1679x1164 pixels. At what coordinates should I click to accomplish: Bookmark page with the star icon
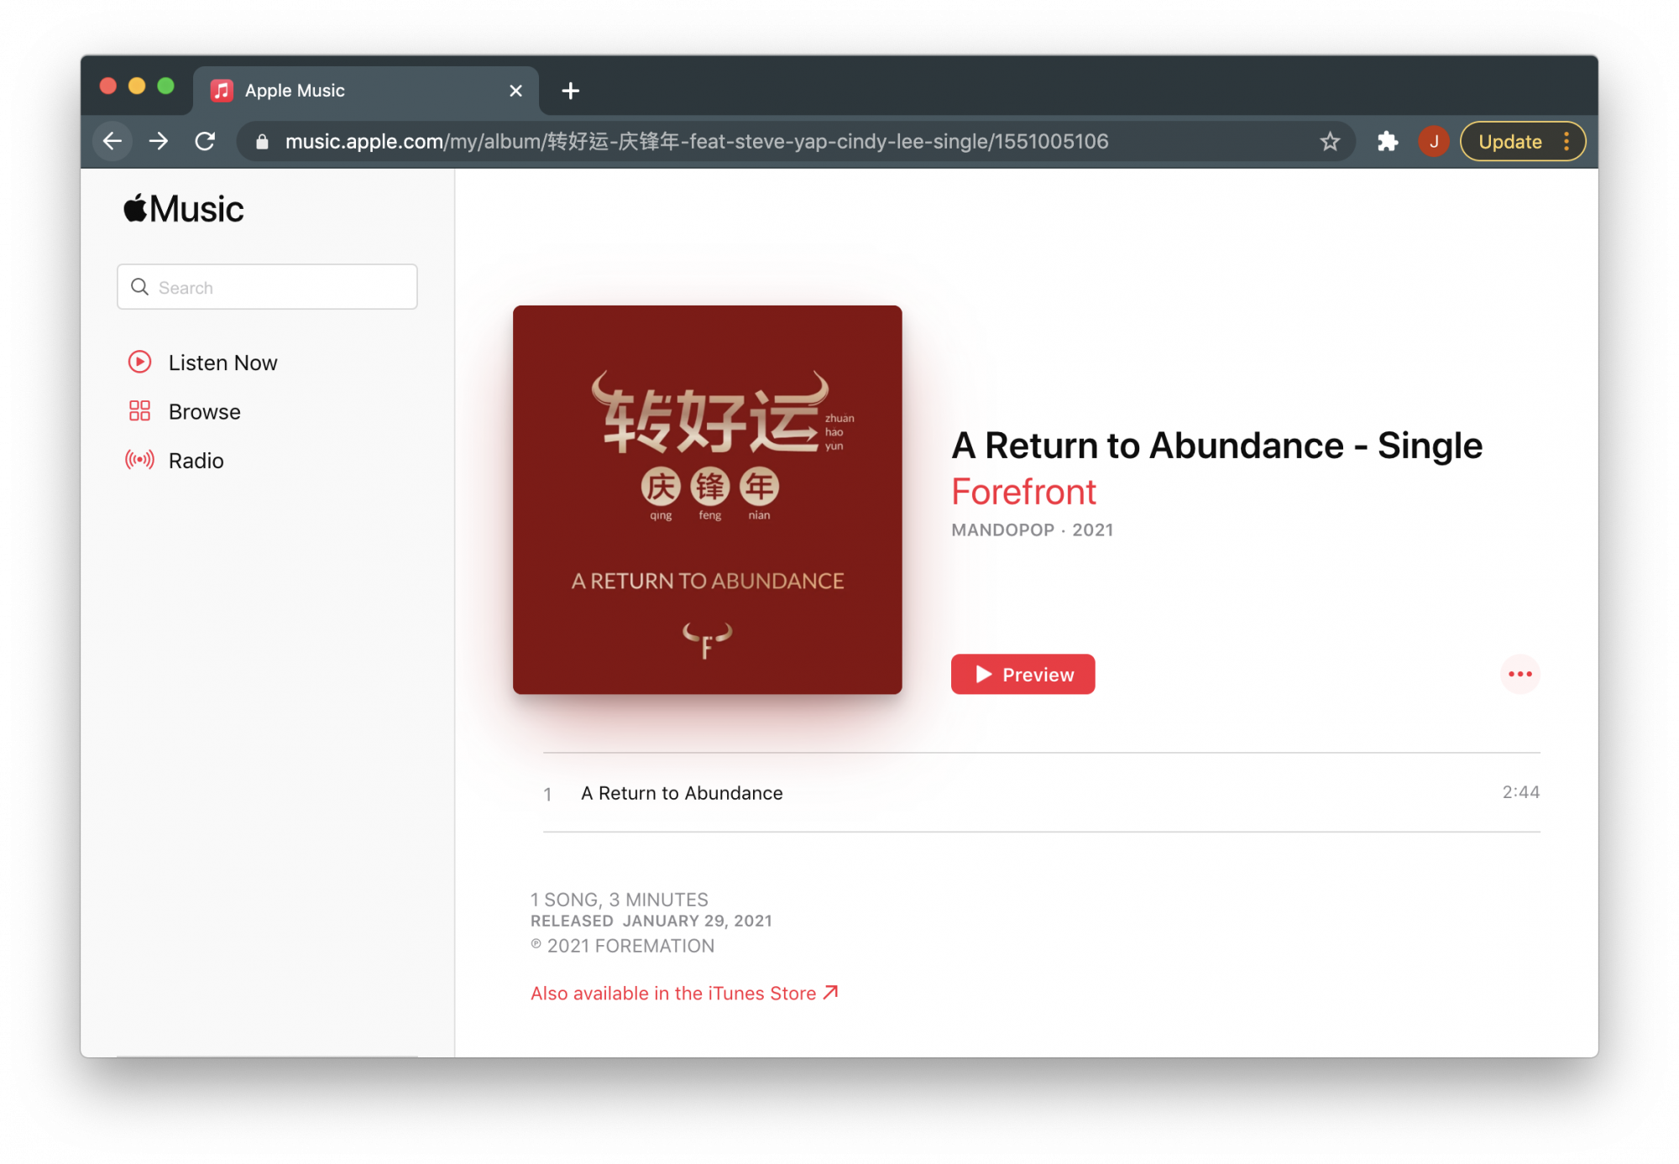[1330, 141]
